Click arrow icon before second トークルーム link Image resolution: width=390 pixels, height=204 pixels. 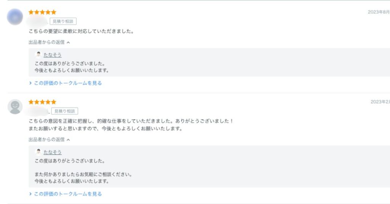tap(30, 194)
